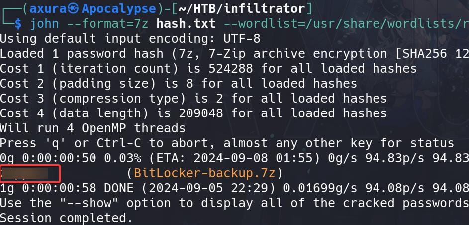The height and width of the screenshot is (225, 469).
Task: Click the data length value 209048
Action: tap(201, 113)
